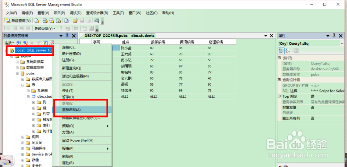Screen dimensions: 347x167
Task: Toggle the show criteria grid pane icon
Action: click(x=15, y=28)
